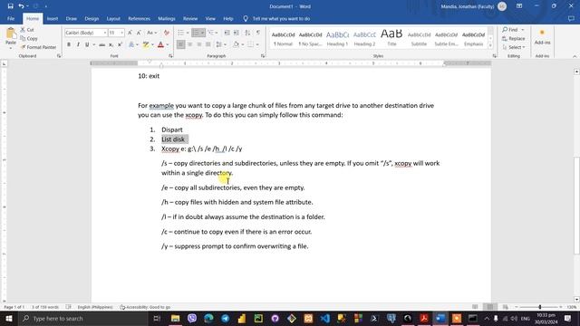Apply the Emphasis style
580x326 pixels.
pyautogui.click(x=473, y=38)
